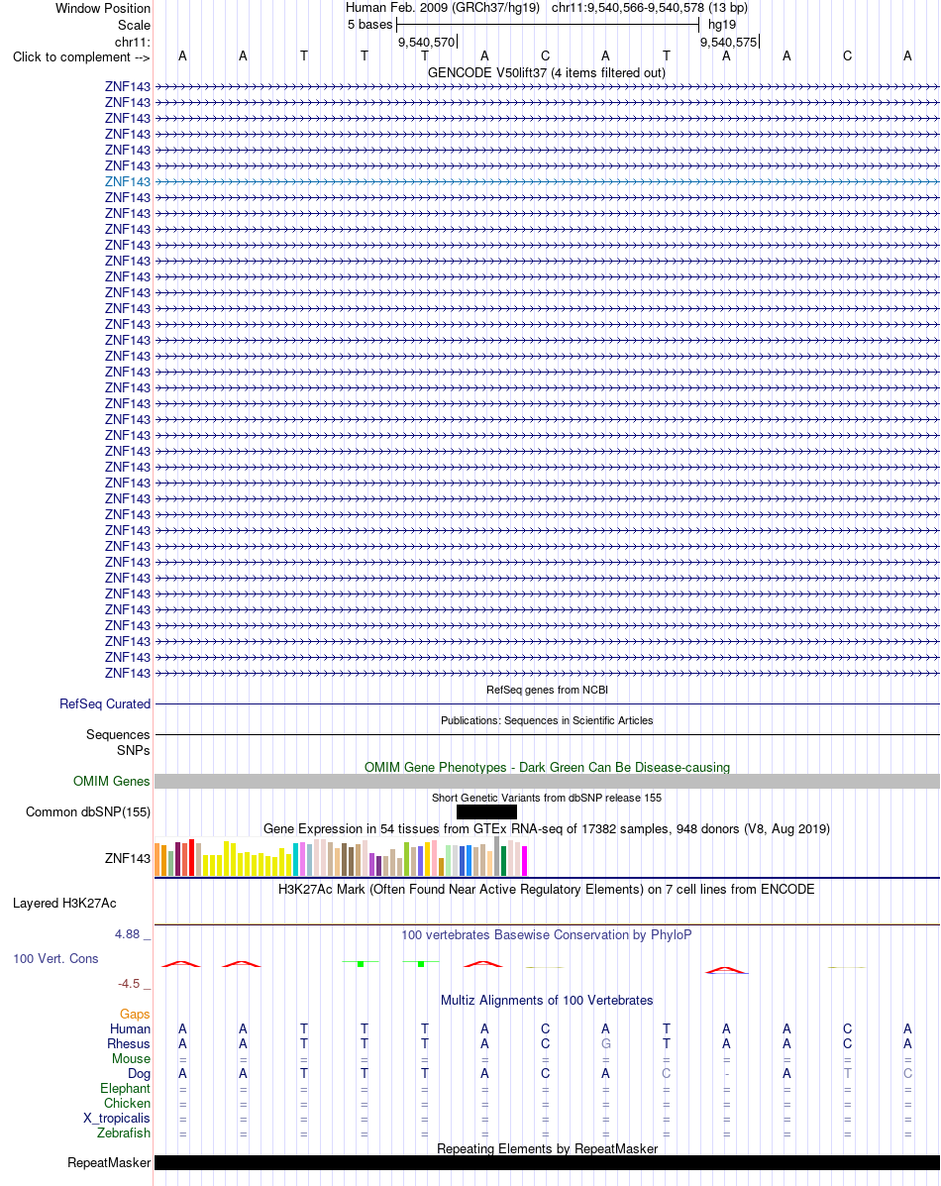Click the 'Click to complement -->' label
Image resolution: width=941 pixels, height=1186 pixels.
[81, 57]
